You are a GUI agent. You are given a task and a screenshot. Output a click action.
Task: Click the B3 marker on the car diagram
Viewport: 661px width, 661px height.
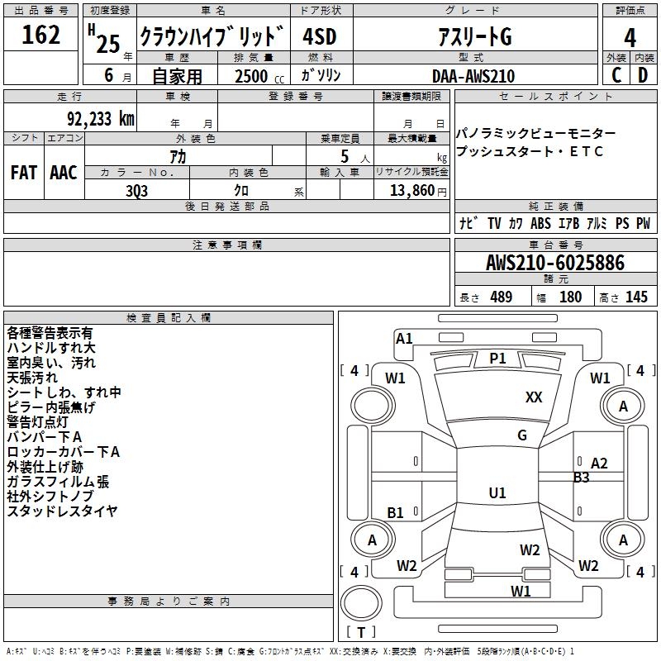[x=582, y=477]
